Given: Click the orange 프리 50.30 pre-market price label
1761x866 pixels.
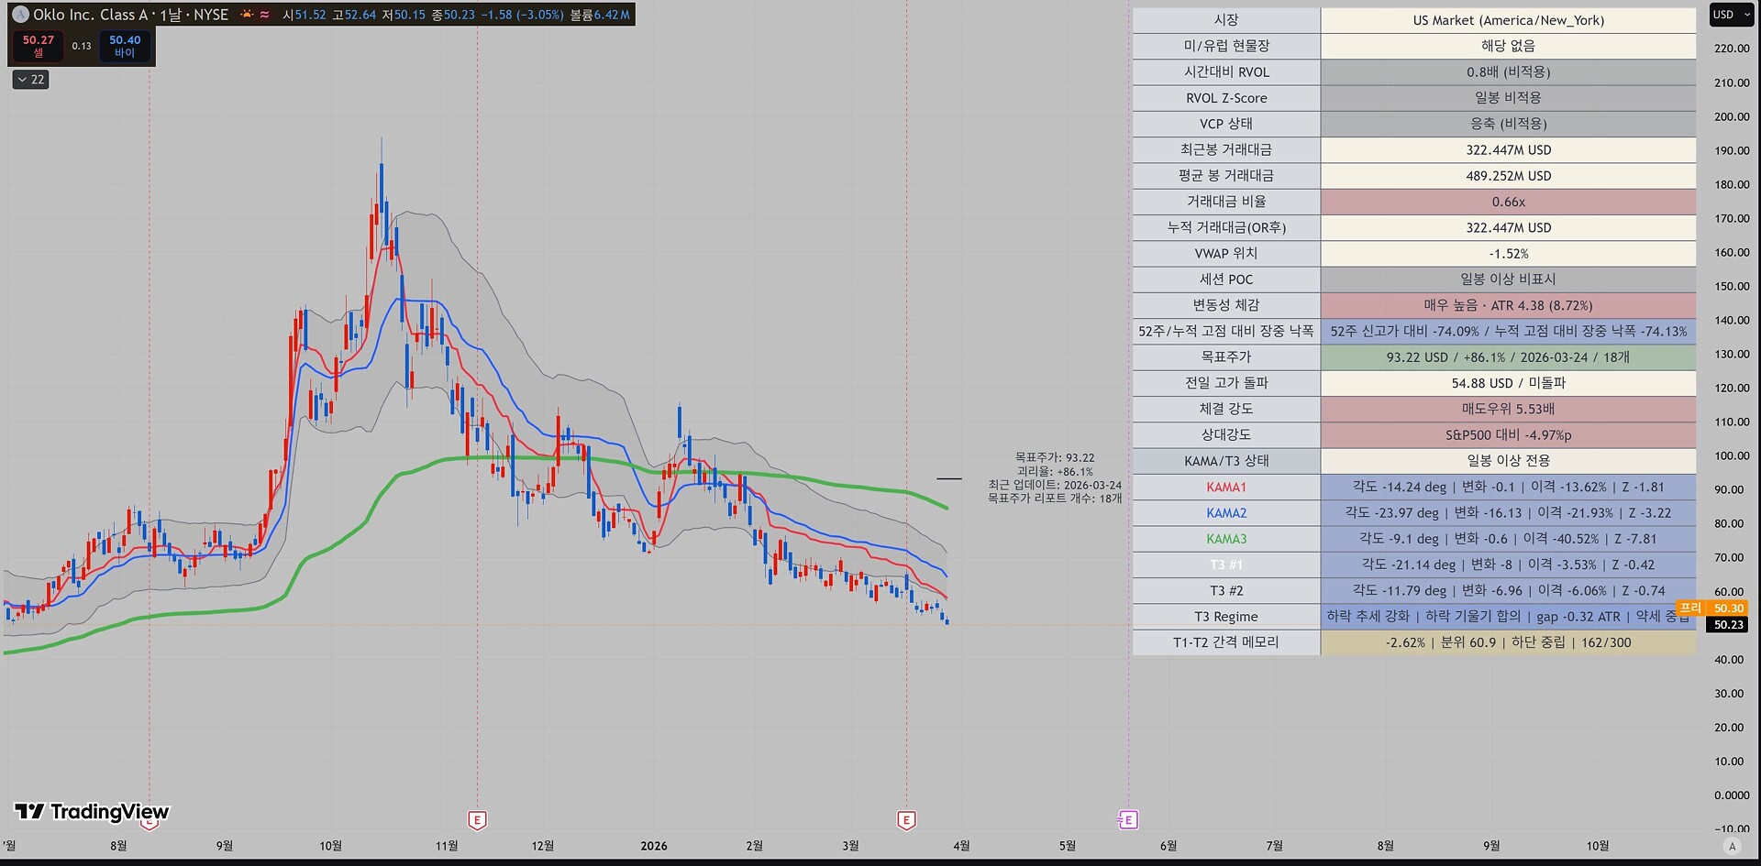Looking at the screenshot, I should [x=1711, y=608].
